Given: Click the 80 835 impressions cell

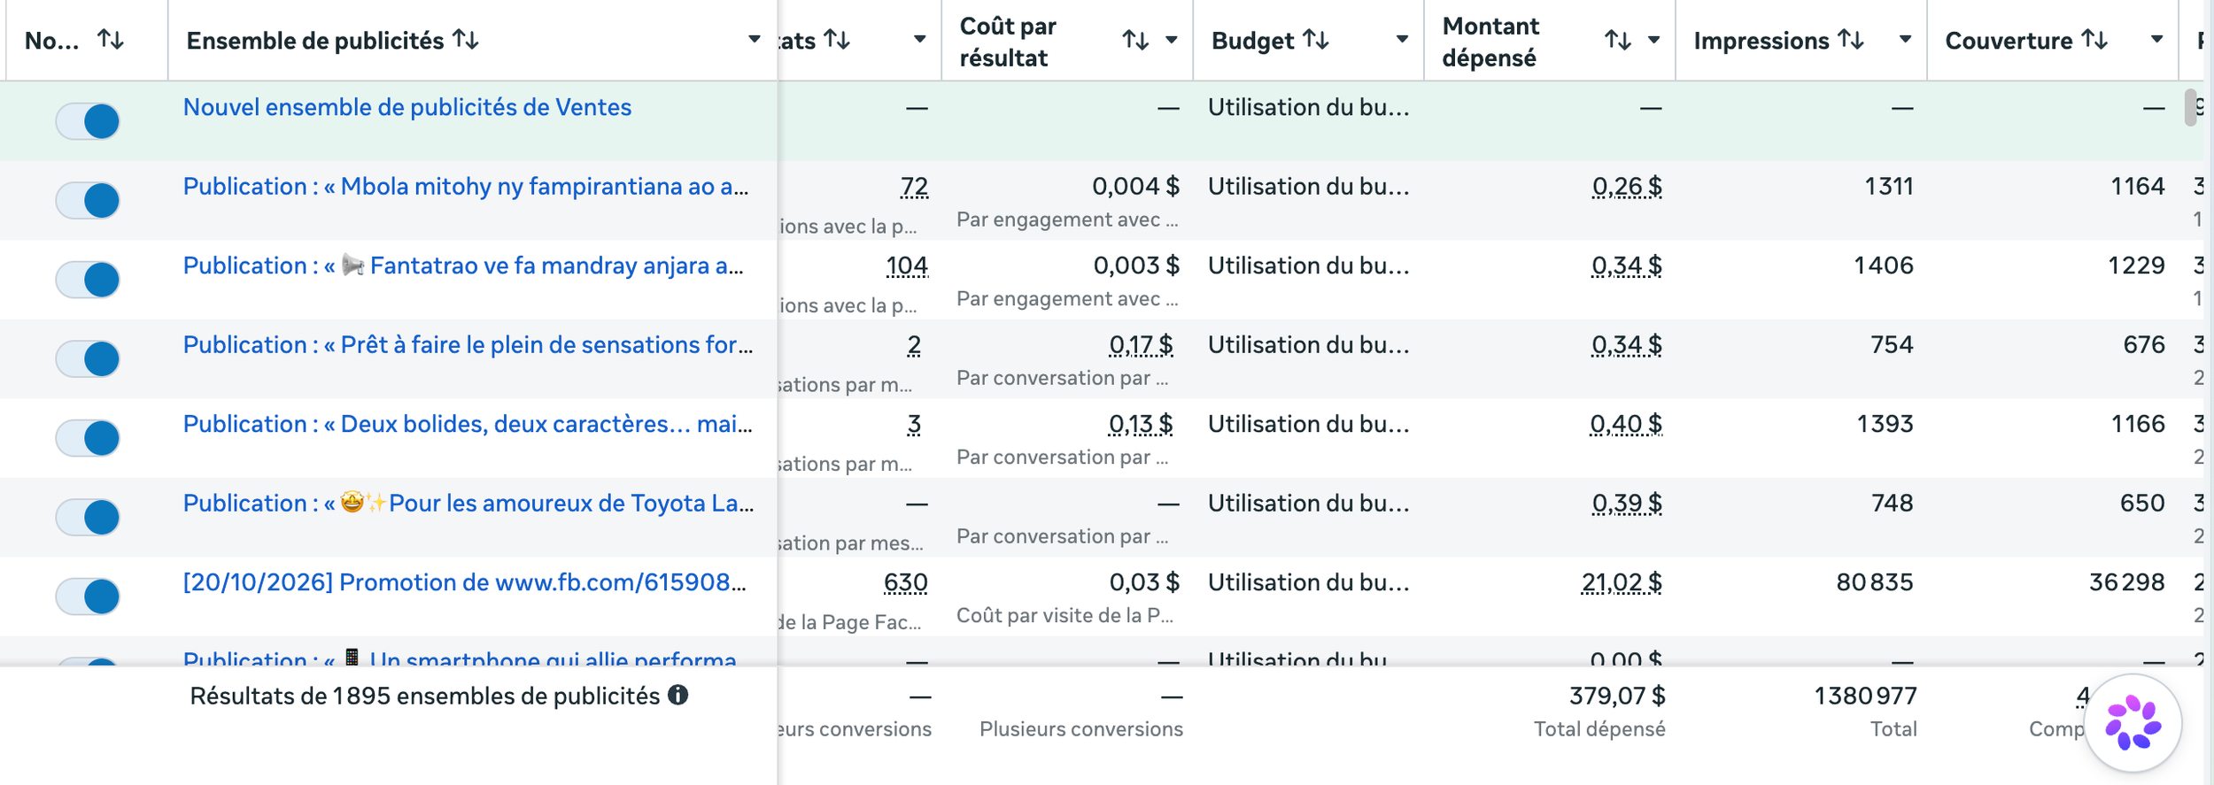Looking at the screenshot, I should [1875, 582].
